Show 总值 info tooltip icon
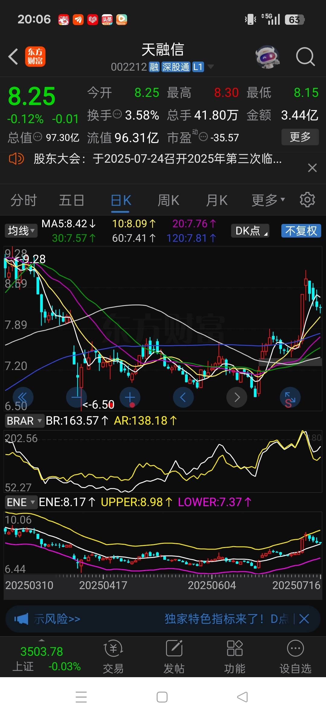The width and height of the screenshot is (326, 717). [37, 137]
